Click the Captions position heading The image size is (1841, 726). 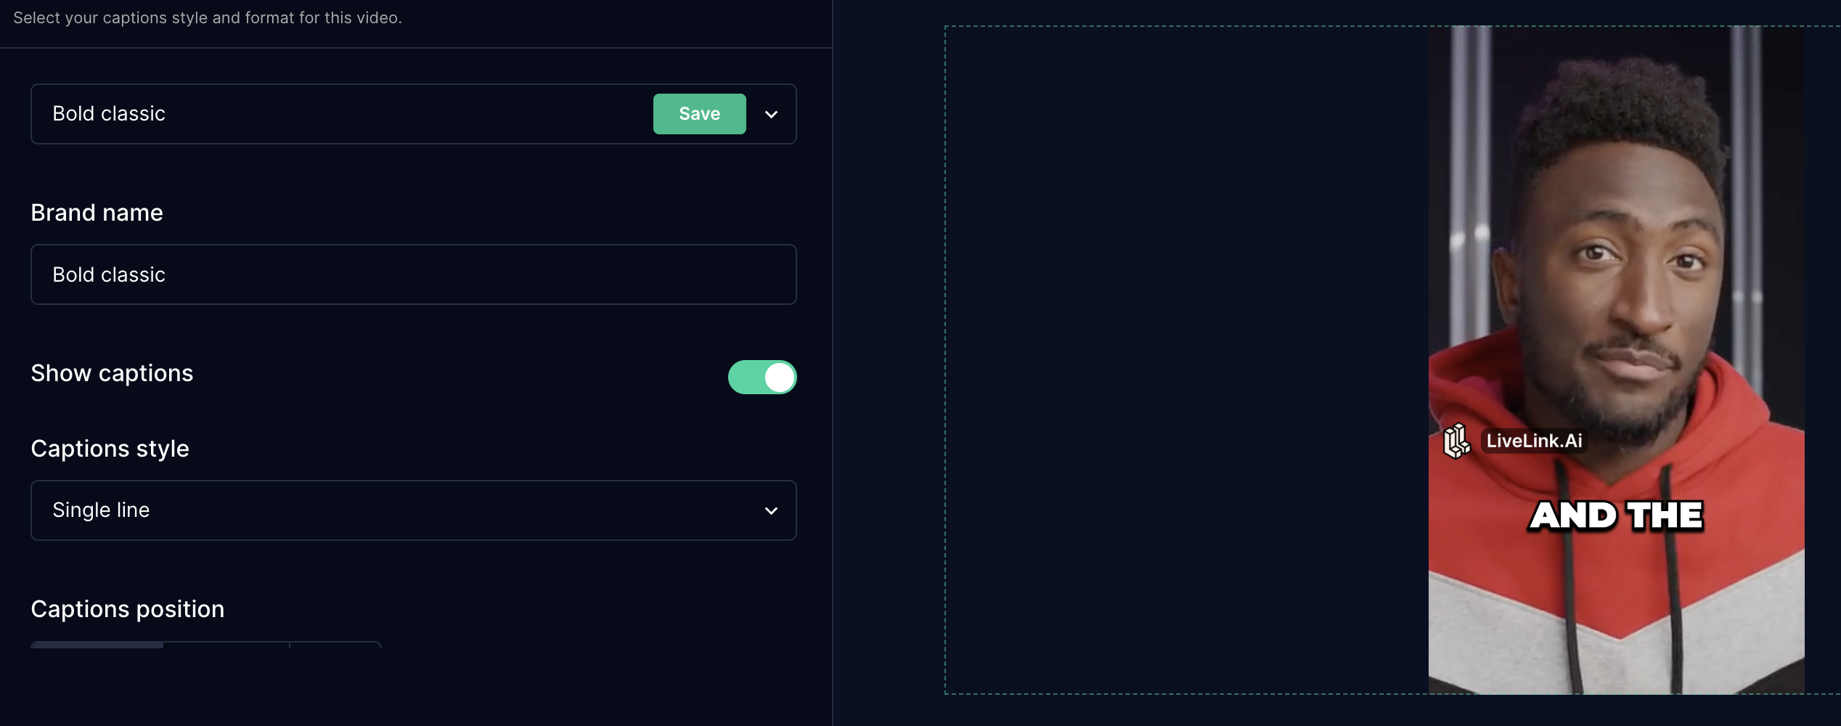(128, 609)
